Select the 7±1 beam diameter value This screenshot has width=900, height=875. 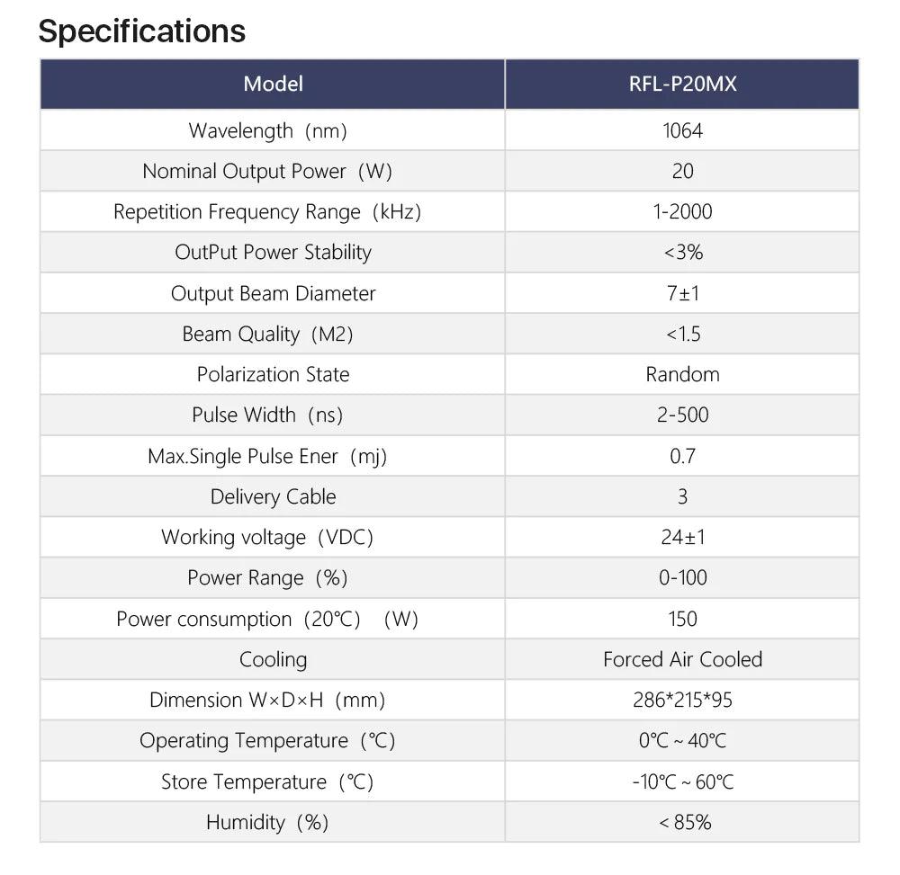682,293
